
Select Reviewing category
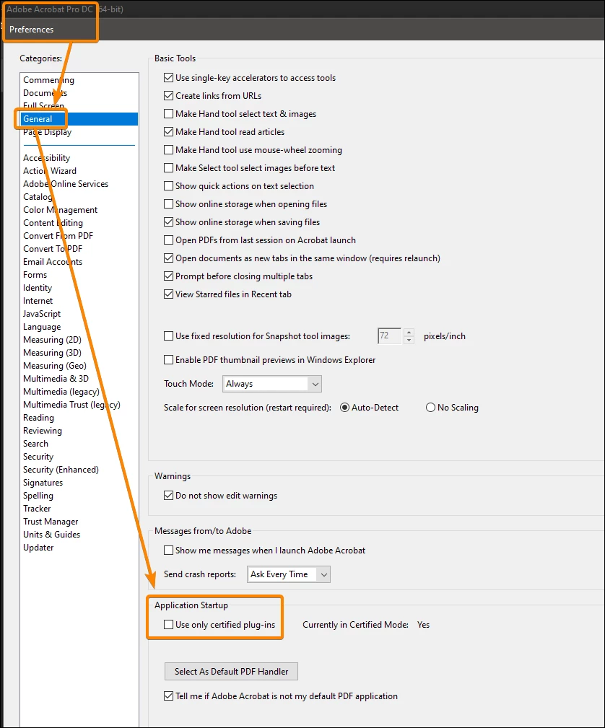pyautogui.click(x=79, y=431)
